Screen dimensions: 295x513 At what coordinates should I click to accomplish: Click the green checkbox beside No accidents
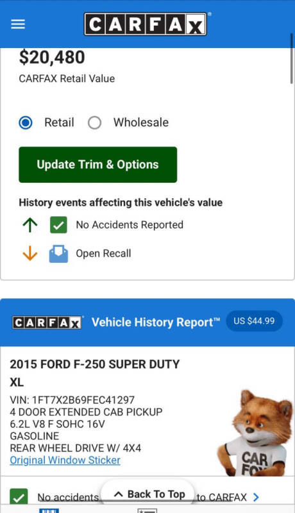click(19, 498)
